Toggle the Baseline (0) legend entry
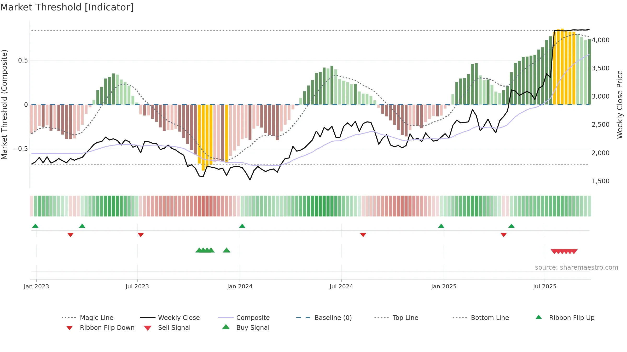The image size is (627, 352). 324,318
